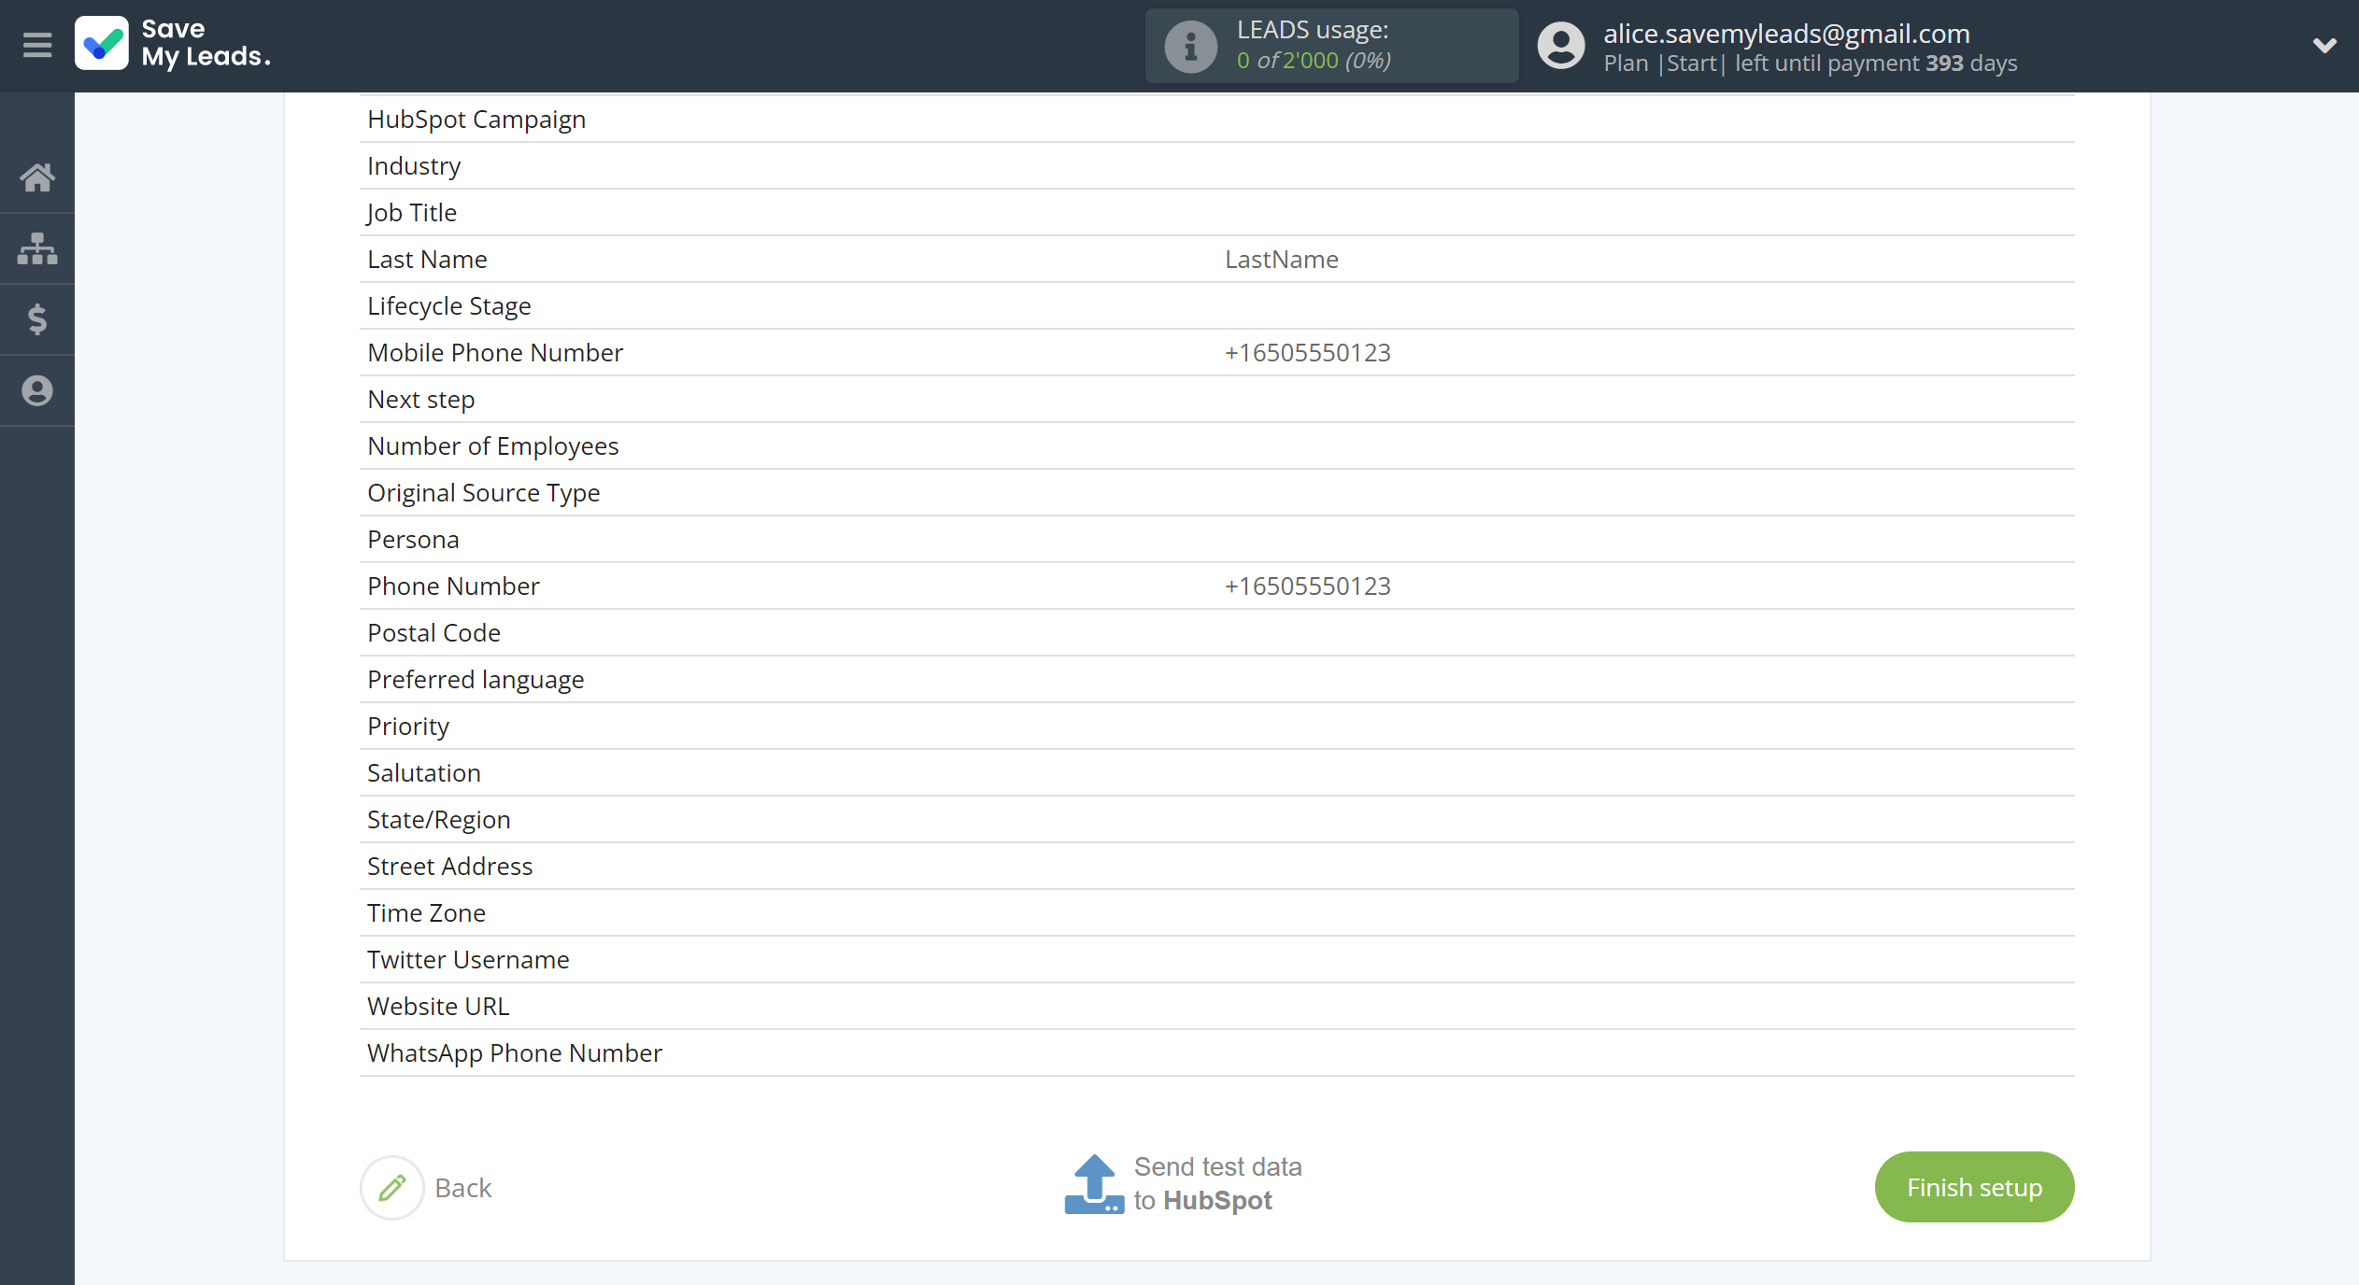Click the Back link text

tap(462, 1188)
